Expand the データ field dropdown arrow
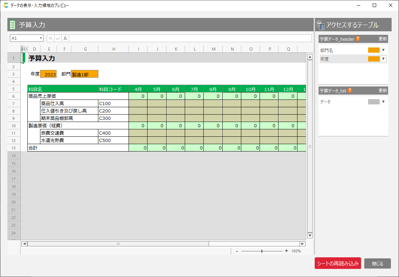 click(383, 102)
